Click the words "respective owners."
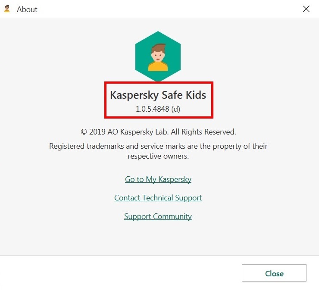Image resolution: width=319 pixels, height=291 pixels. click(158, 156)
